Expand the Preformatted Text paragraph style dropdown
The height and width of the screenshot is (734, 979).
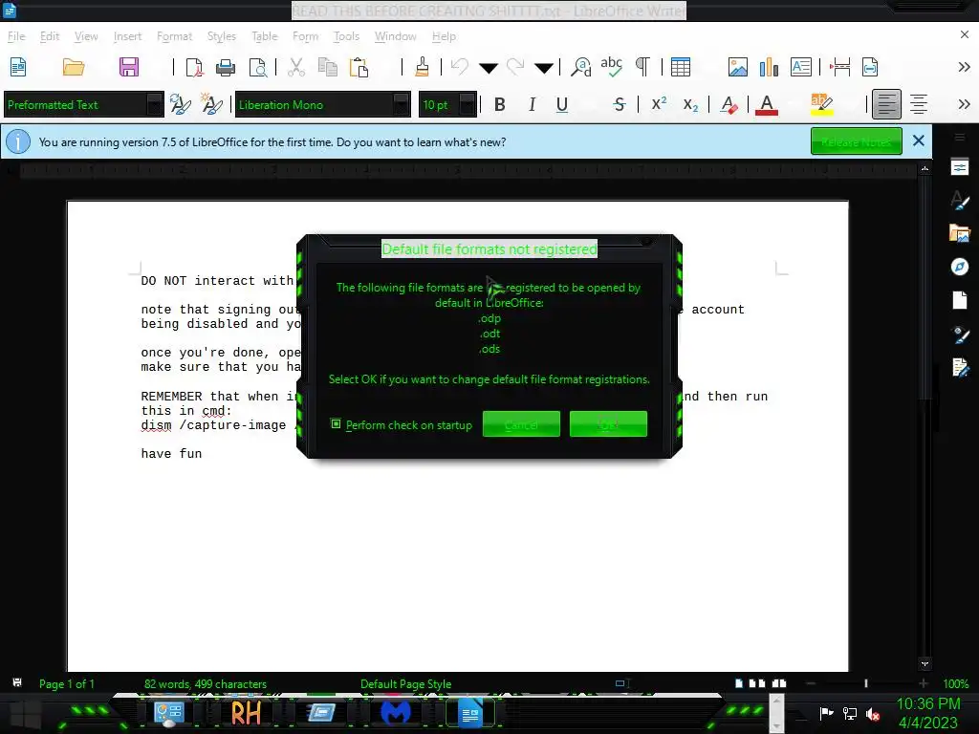154,104
